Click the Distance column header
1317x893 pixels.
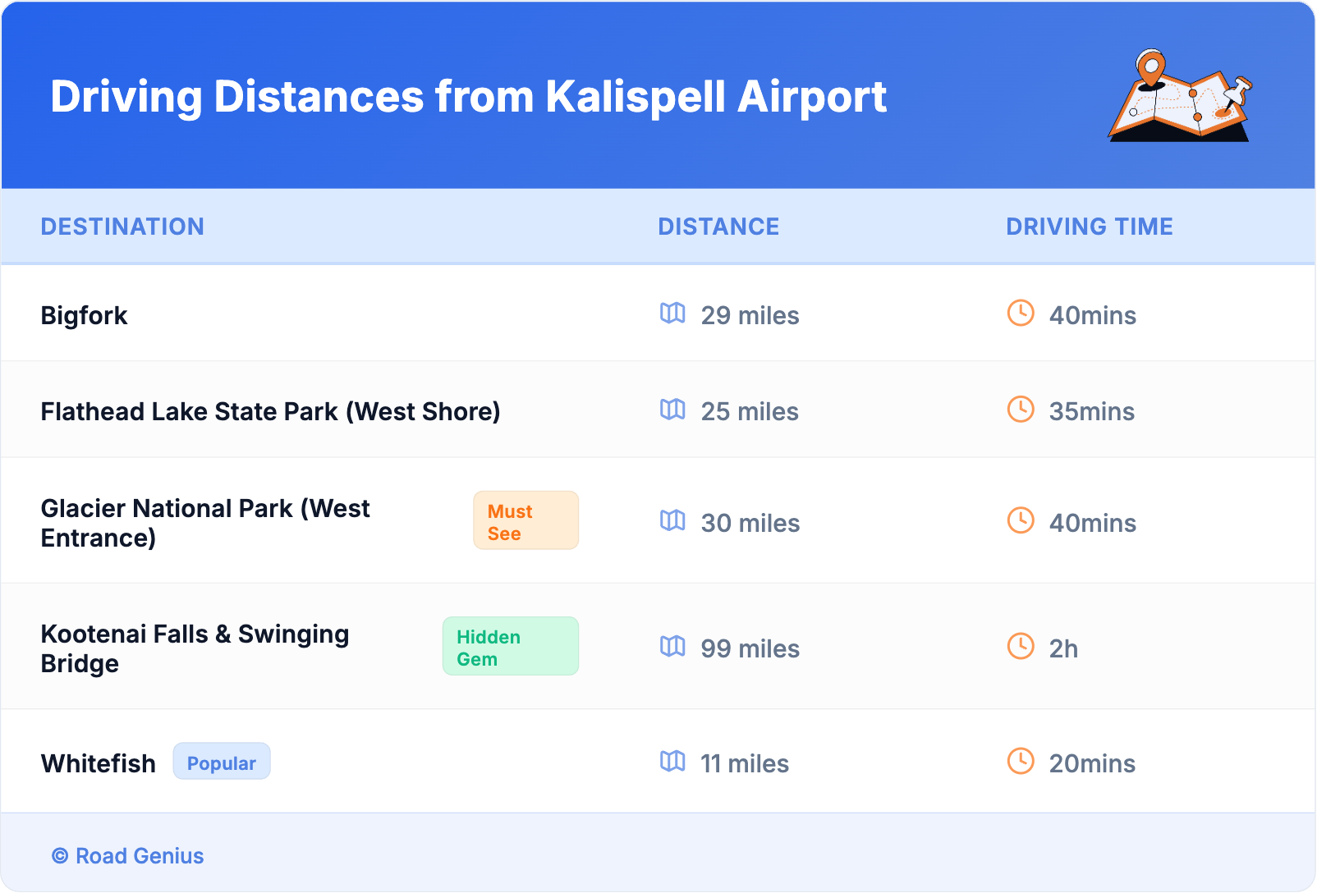(718, 227)
